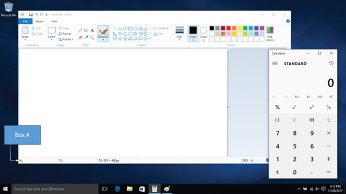Image resolution: width=346 pixels, height=194 pixels.
Task: Open the Store app from the taskbar
Action: click(x=142, y=189)
